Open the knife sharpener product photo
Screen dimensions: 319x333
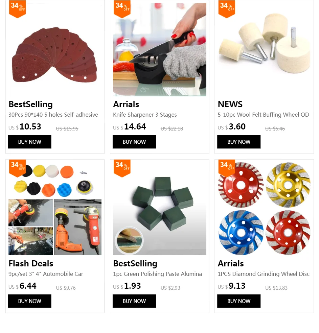160,49
